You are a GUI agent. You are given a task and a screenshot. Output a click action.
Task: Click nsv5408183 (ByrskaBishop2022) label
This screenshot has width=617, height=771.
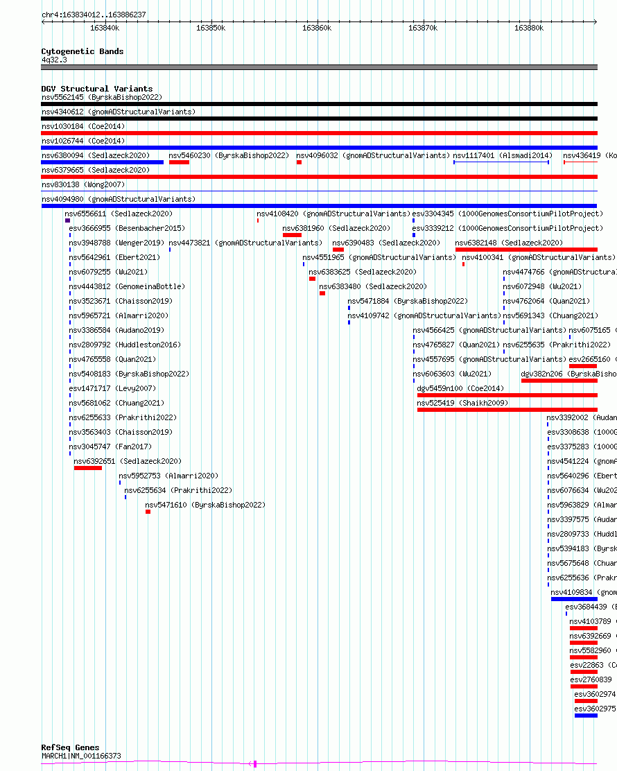(129, 374)
